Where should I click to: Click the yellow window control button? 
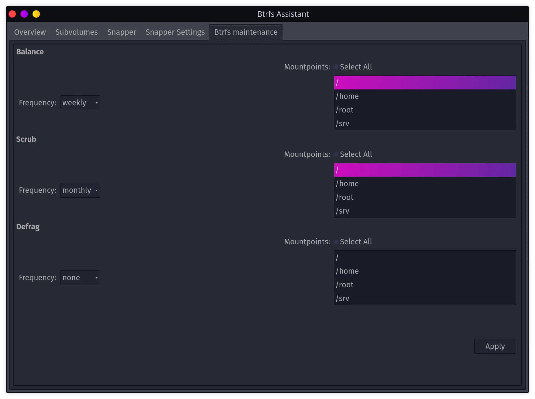36,14
